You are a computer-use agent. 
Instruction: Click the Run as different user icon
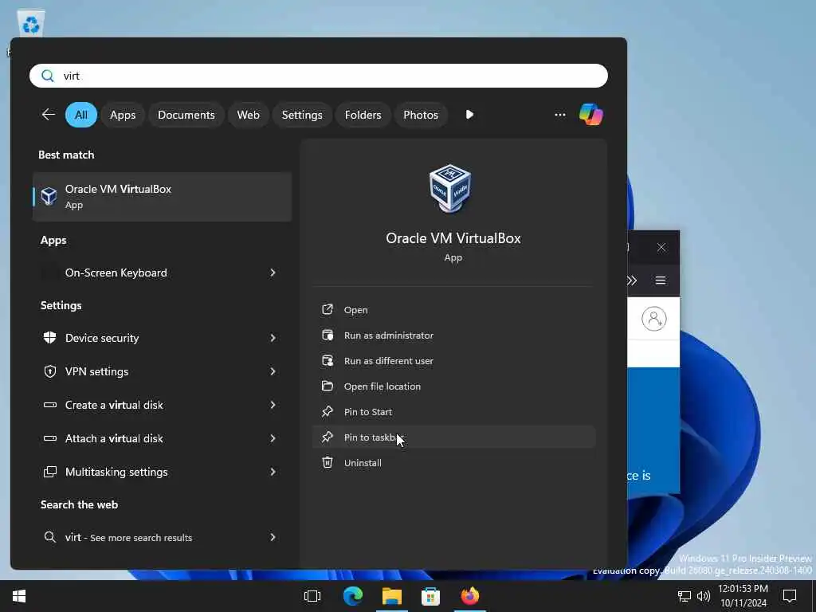click(x=328, y=360)
